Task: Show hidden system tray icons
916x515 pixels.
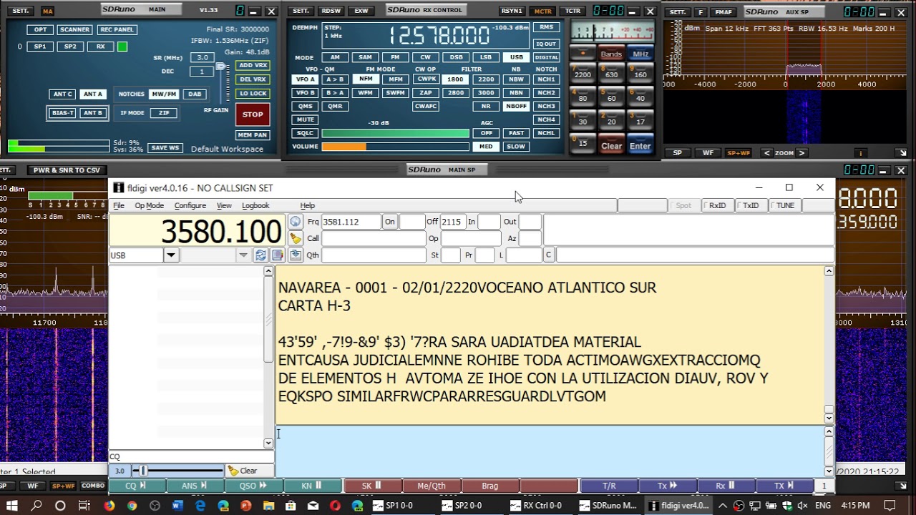Action: point(723,506)
